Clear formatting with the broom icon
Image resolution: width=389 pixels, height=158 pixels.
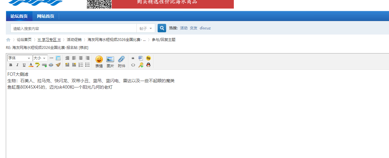pyautogui.click(x=58, y=65)
